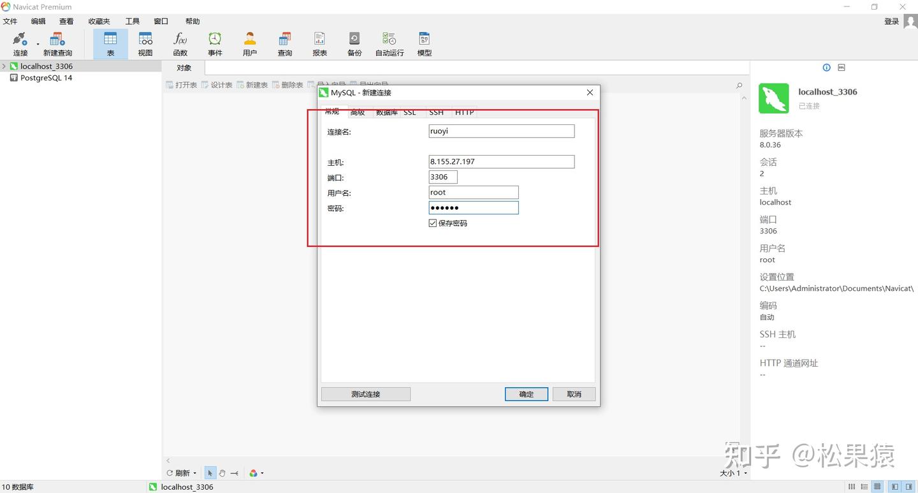Image resolution: width=918 pixels, height=493 pixels.
Task: Open the dropdown arrow beside 连接 toolbar button
Action: [x=38, y=45]
